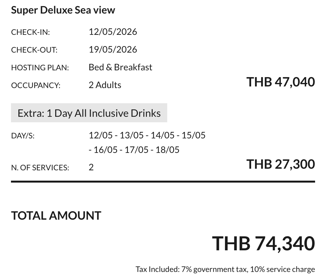Click the HOSTING PLAN label
Viewport: 328px width, 280px height.
pos(40,68)
